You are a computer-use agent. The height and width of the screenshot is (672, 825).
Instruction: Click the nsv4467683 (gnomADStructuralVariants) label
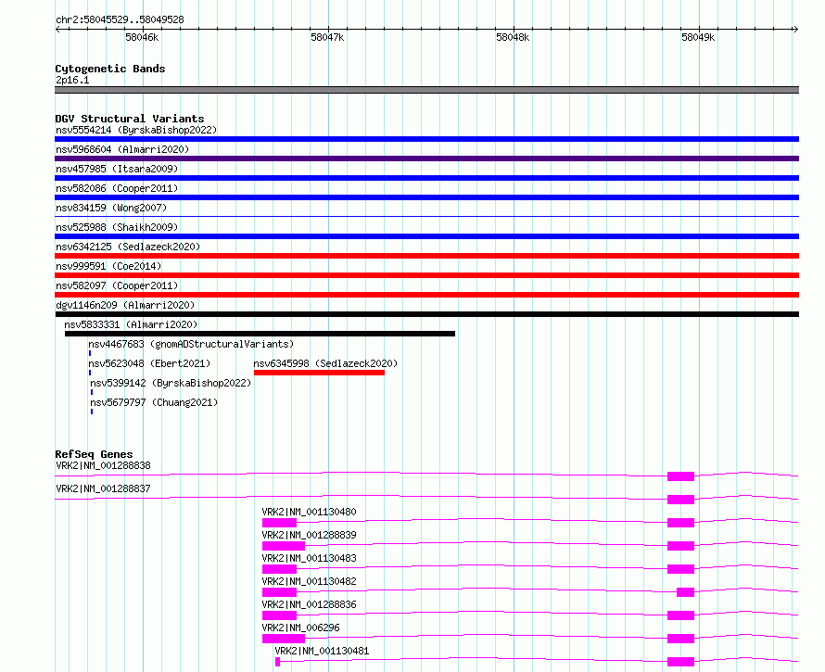[191, 344]
